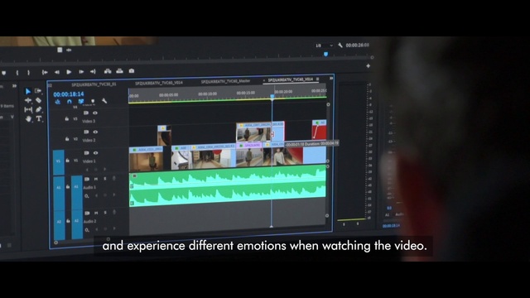530x298 pixels.
Task: Toggle sync lock on Video 3
Action: [x=86, y=113]
